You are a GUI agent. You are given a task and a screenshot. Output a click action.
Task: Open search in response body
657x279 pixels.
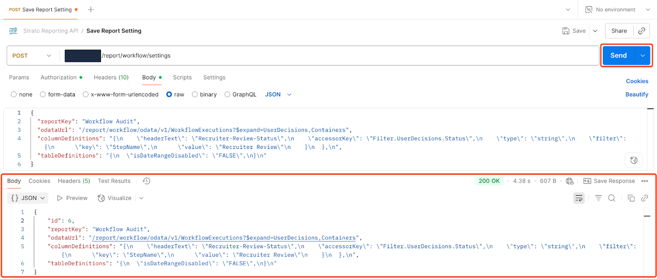point(611,198)
